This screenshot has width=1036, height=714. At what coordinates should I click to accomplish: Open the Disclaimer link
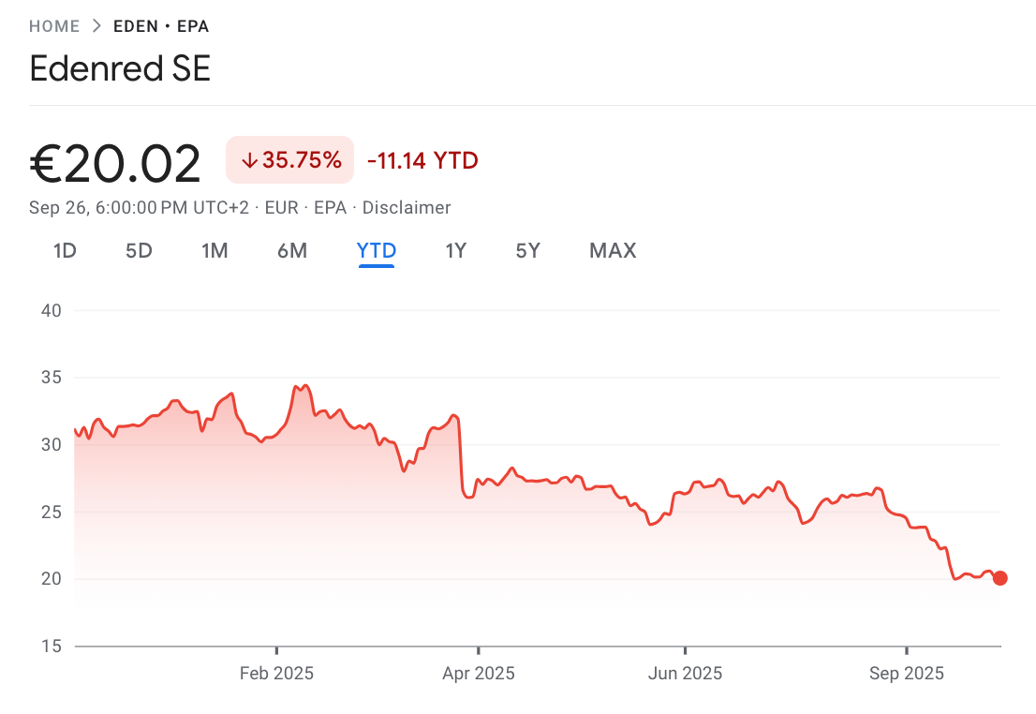(407, 207)
